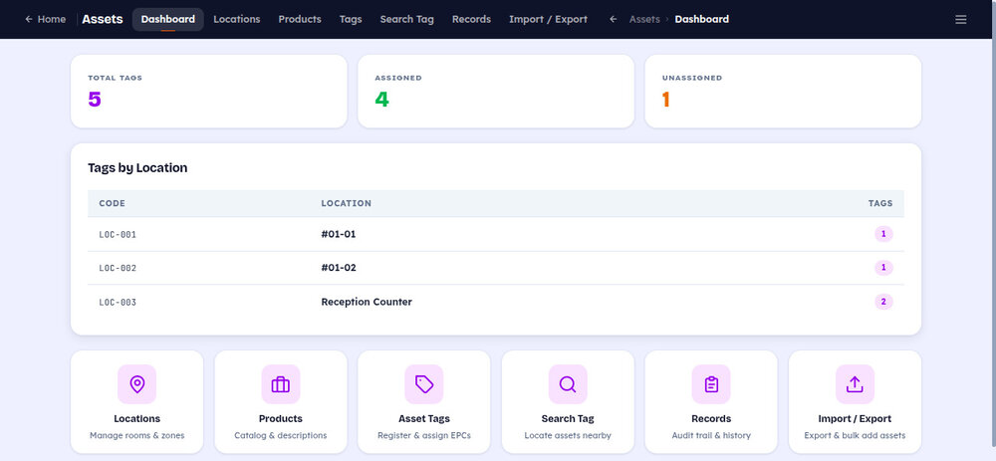Click the back arrow before Assets breadcrumb
This screenshot has width=996, height=461.
click(613, 19)
